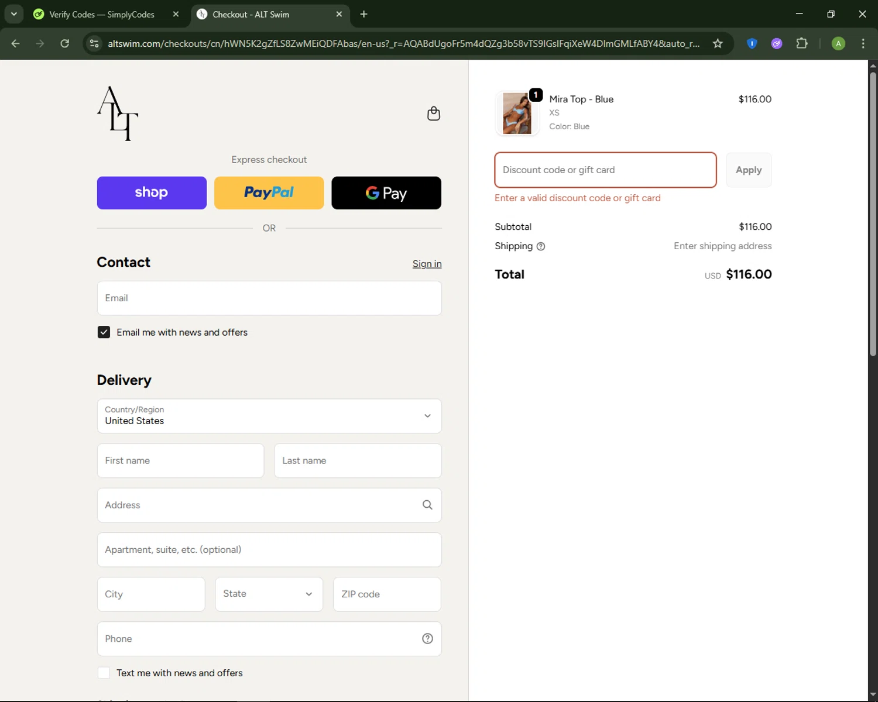Focus the Address field

coord(269,505)
